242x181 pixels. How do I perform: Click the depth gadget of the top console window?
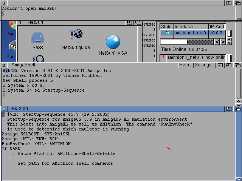pos(237,3)
